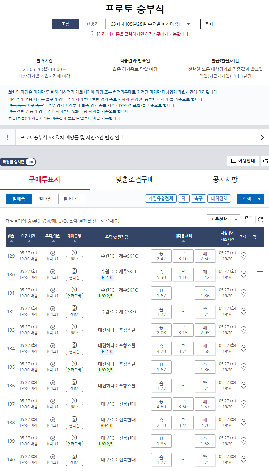The width and height of the screenshot is (269, 471).
Task: Open location pin for match 140
Action: [244, 460]
